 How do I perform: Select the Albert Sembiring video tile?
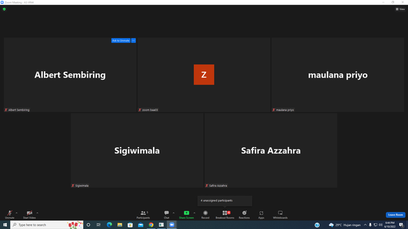click(x=70, y=75)
